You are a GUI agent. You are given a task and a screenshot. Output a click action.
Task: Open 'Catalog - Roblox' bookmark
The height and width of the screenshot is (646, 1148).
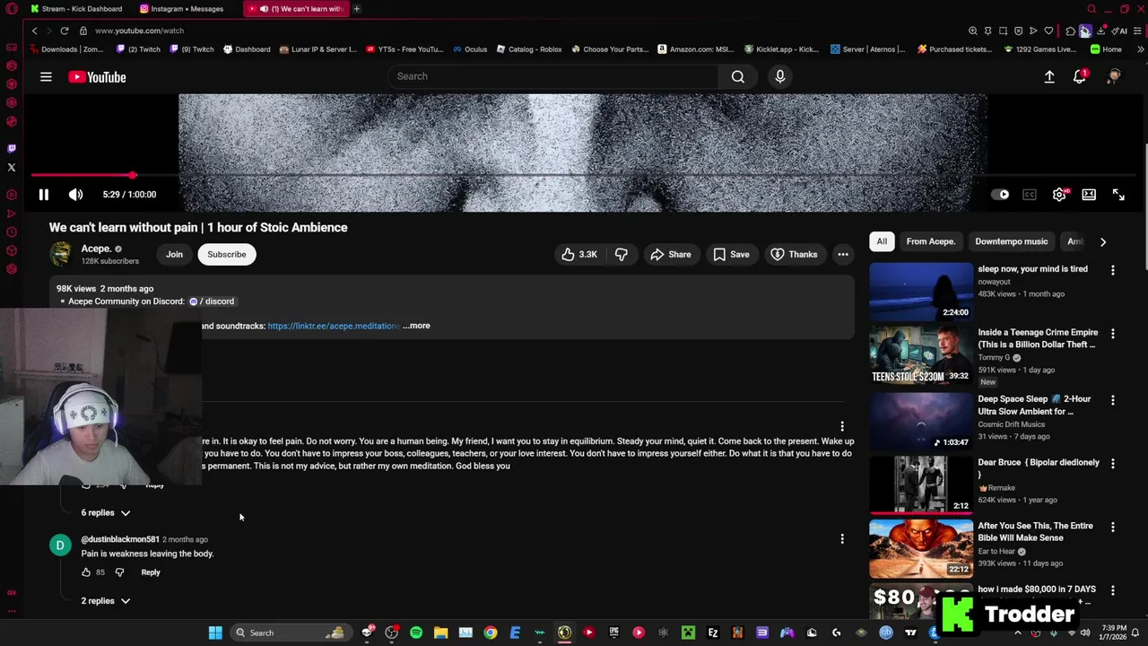(x=528, y=49)
